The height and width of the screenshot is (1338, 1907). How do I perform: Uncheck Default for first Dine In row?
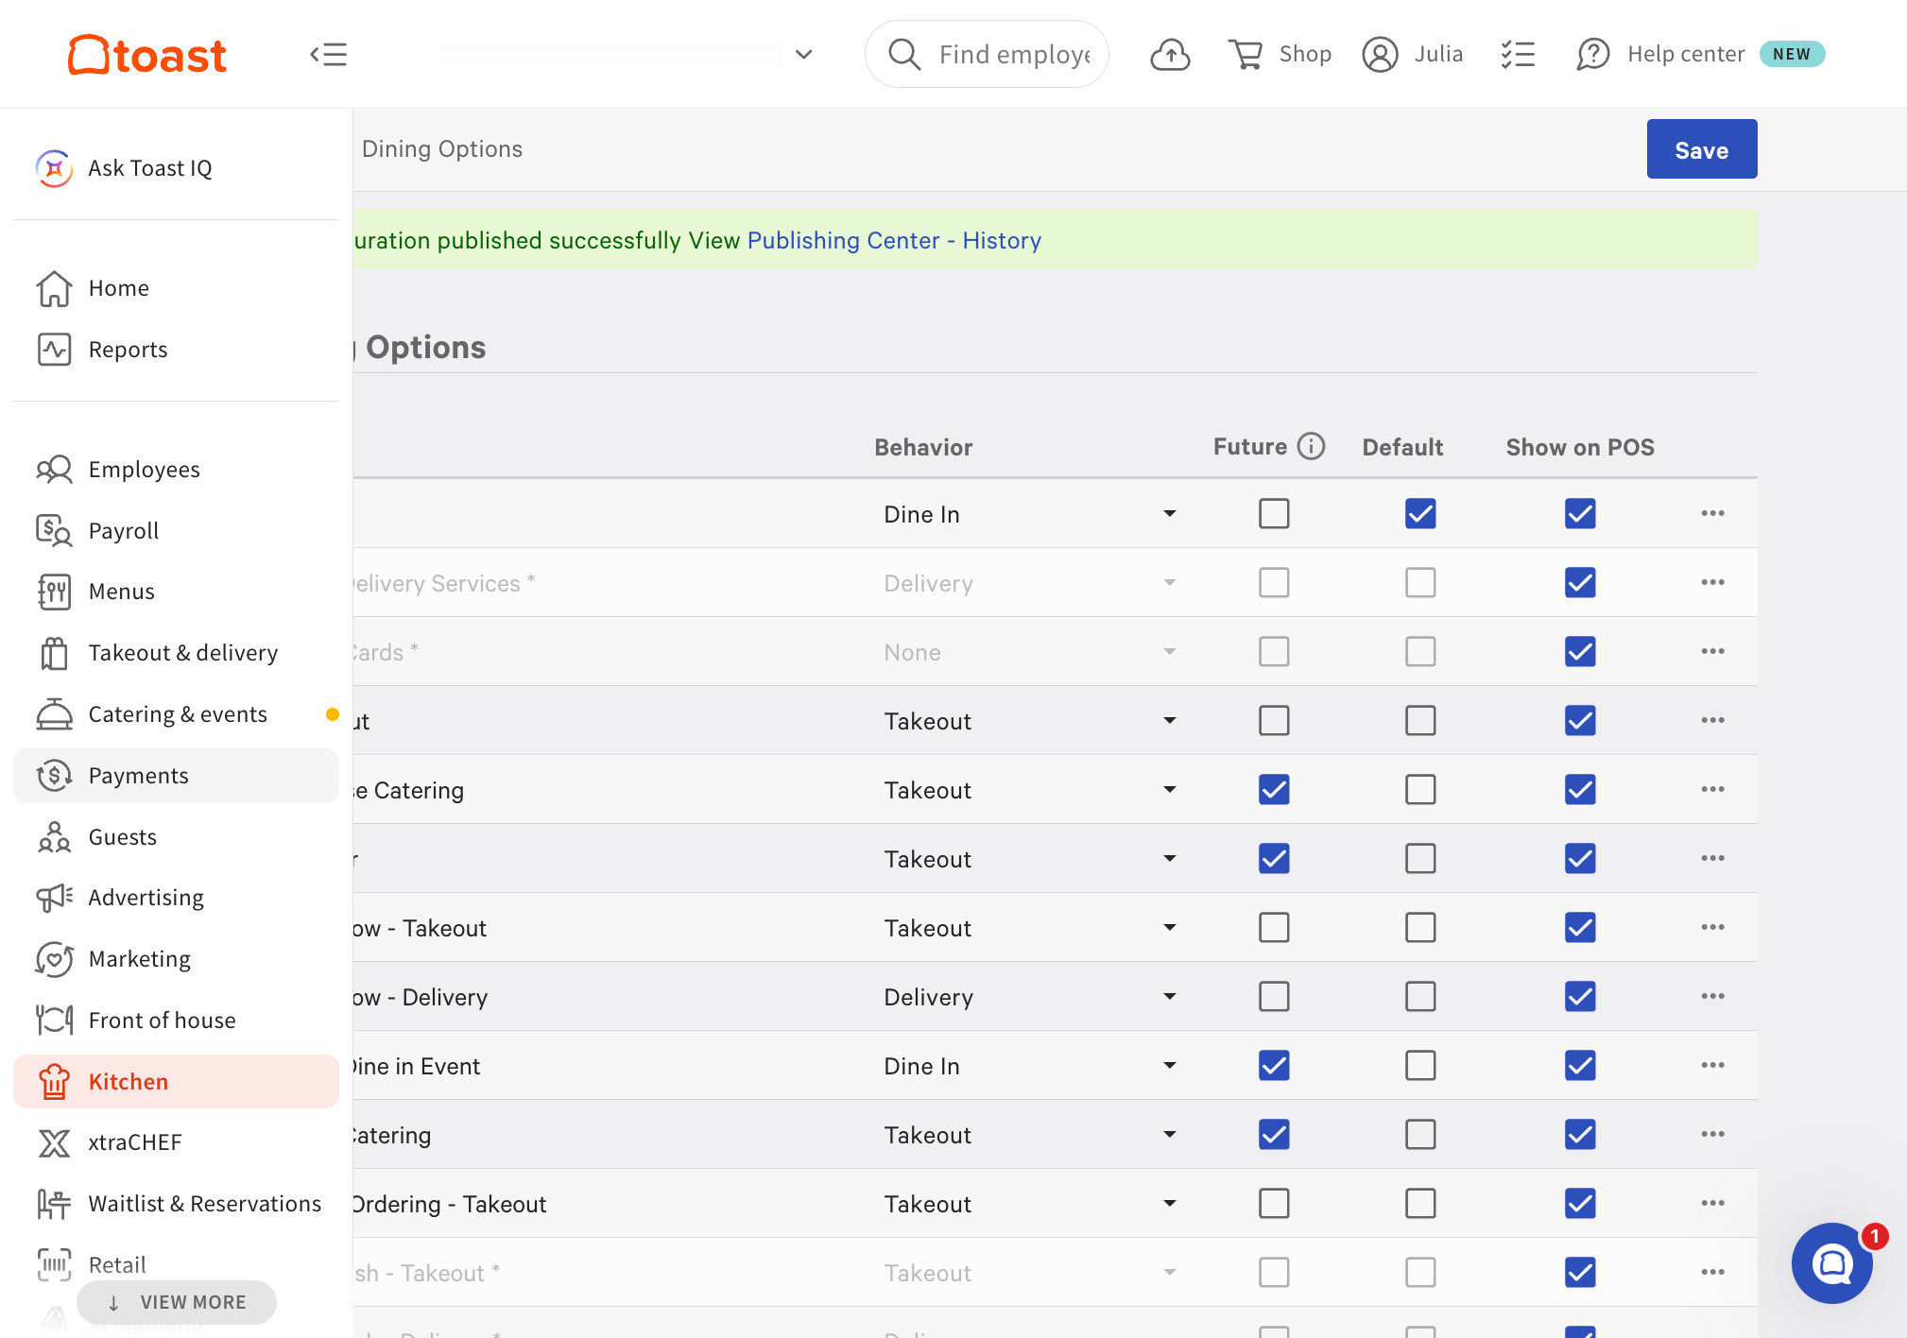1420,513
